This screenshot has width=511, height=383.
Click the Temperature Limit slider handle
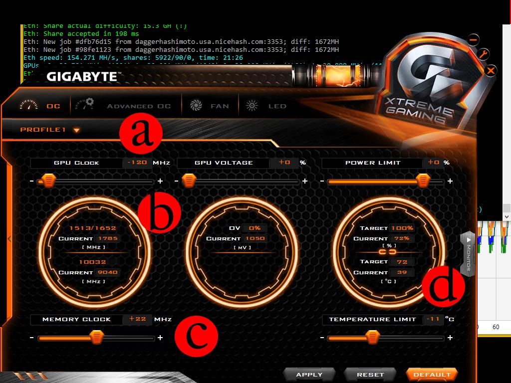pos(372,338)
